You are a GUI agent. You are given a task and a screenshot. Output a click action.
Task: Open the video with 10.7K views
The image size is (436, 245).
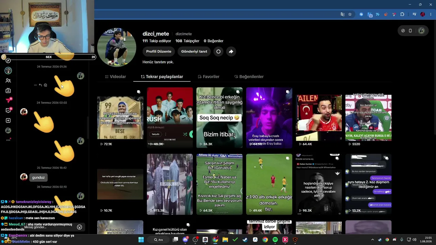pos(120,184)
